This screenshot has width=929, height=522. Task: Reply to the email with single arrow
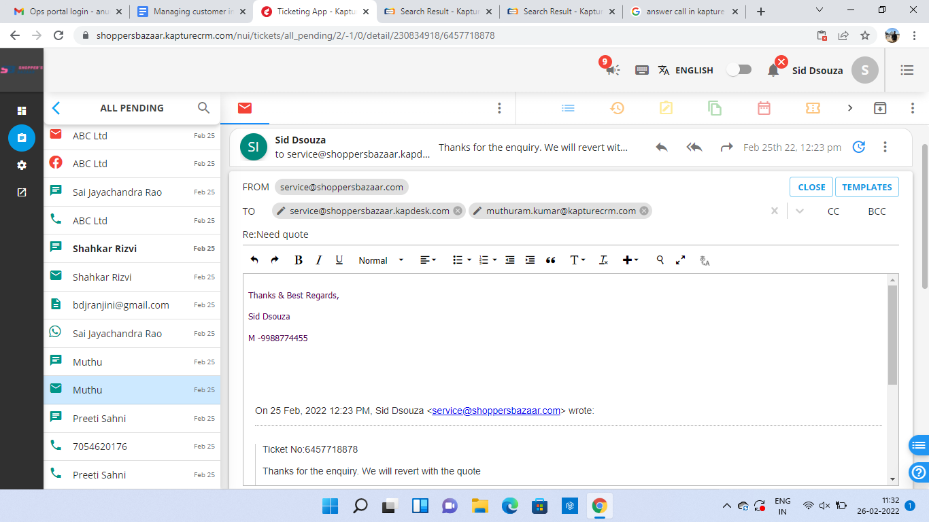[662, 147]
